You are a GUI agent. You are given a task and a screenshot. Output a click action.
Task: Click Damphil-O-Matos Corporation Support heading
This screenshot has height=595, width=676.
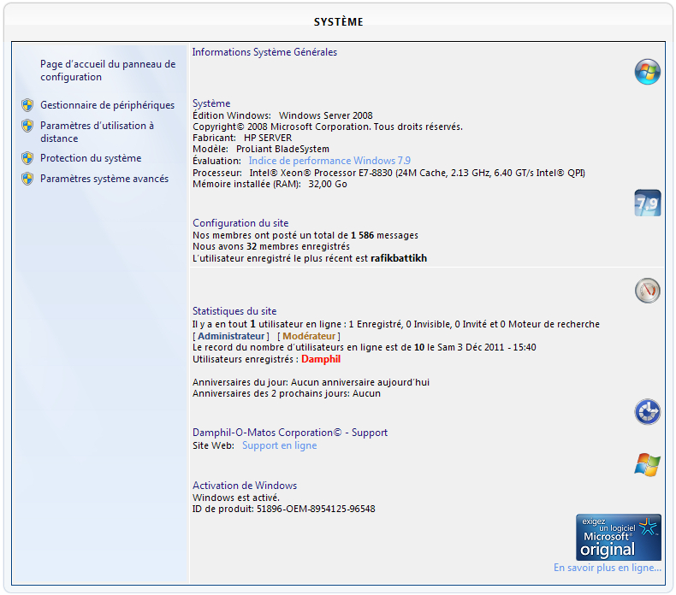[x=290, y=433]
